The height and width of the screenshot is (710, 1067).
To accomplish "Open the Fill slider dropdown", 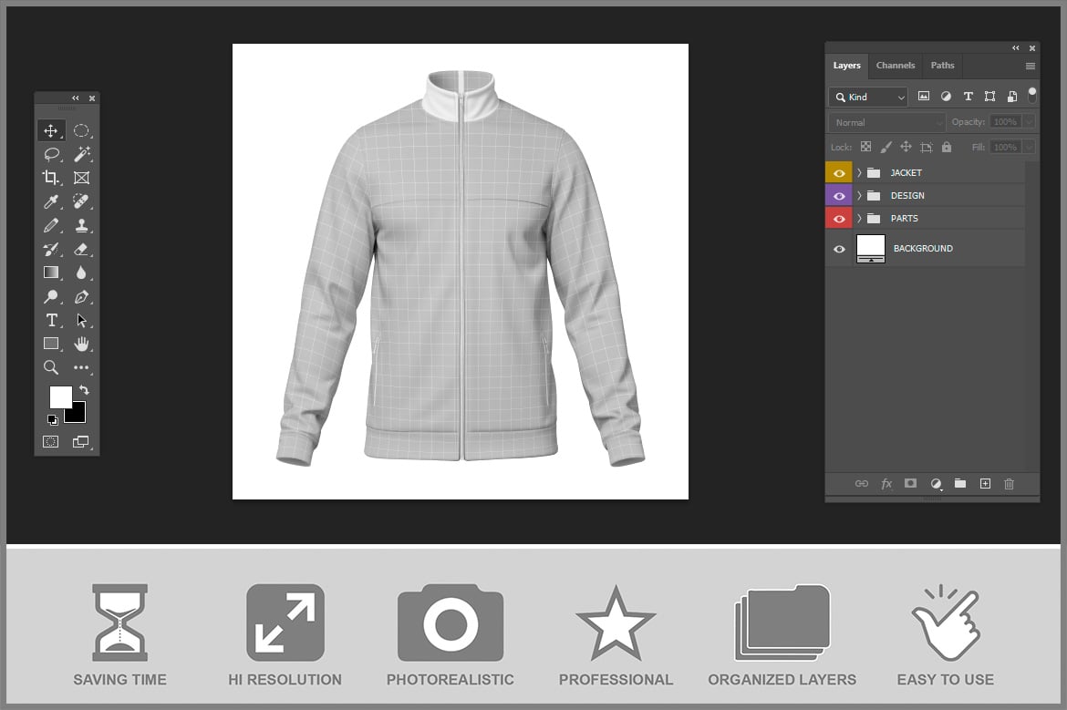I will pos(1028,147).
